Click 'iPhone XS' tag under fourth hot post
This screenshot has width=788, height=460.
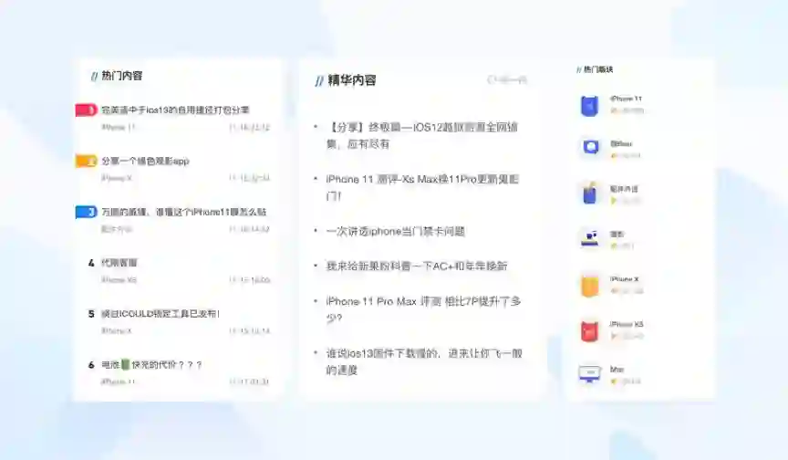(119, 280)
